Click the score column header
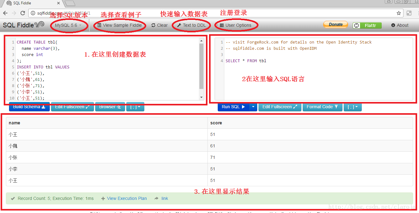Image resolution: width=419 pixels, height=213 pixels. [310, 123]
